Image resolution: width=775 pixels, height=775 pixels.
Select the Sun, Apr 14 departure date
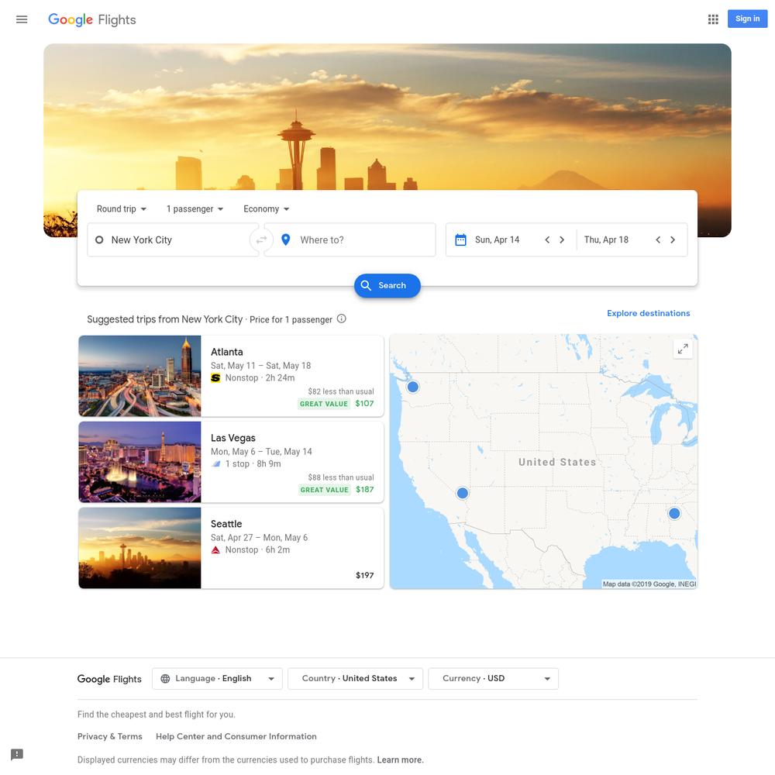click(498, 239)
